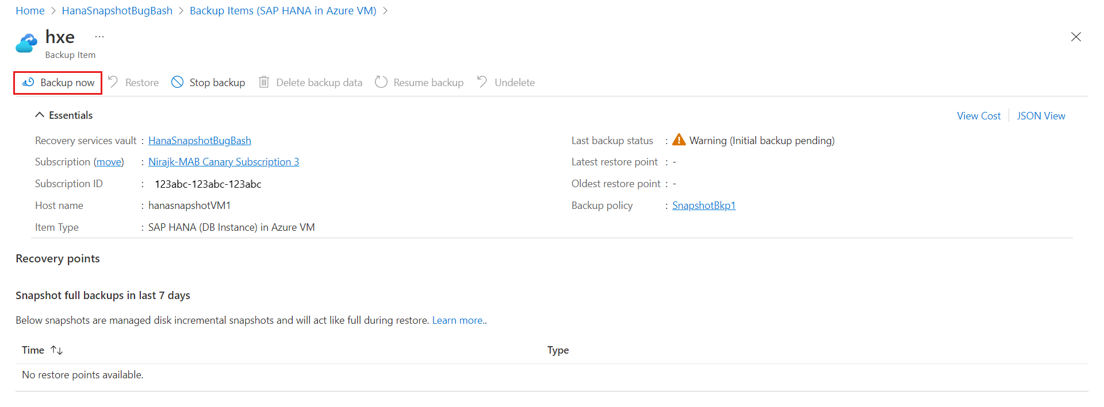Collapse the Essentials section

point(40,115)
